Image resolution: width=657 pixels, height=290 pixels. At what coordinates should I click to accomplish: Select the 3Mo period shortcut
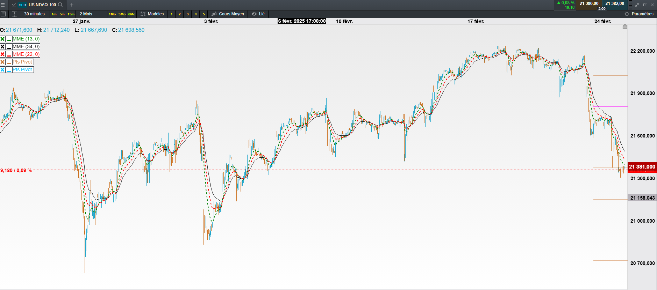[x=122, y=14]
